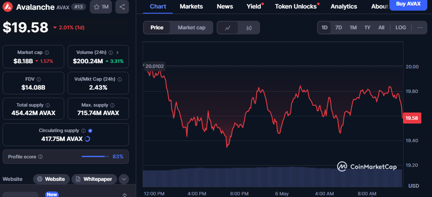Switch to line chart view icon
This screenshot has width=432, height=197.
[228, 28]
